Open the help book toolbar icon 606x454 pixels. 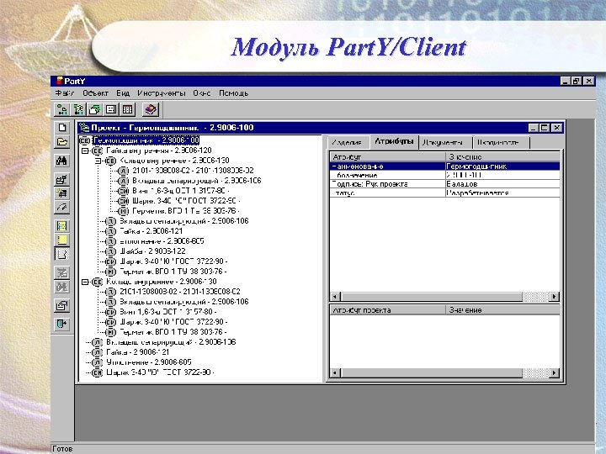tap(151, 109)
